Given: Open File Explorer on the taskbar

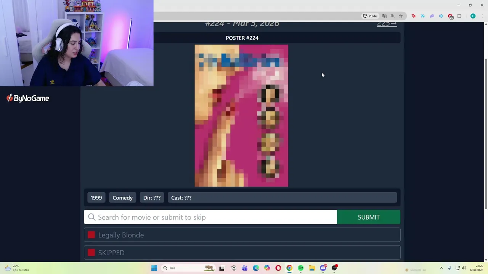Looking at the screenshot, I should pyautogui.click(x=312, y=268).
